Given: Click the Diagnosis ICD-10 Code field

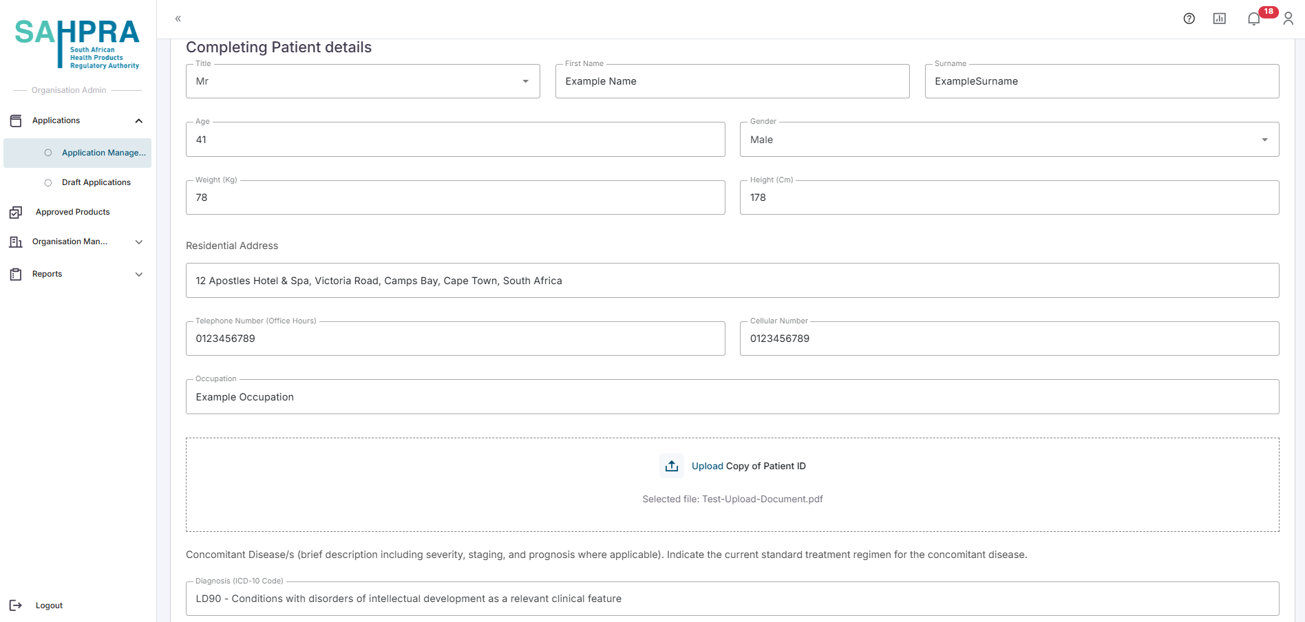Looking at the screenshot, I should [x=732, y=599].
